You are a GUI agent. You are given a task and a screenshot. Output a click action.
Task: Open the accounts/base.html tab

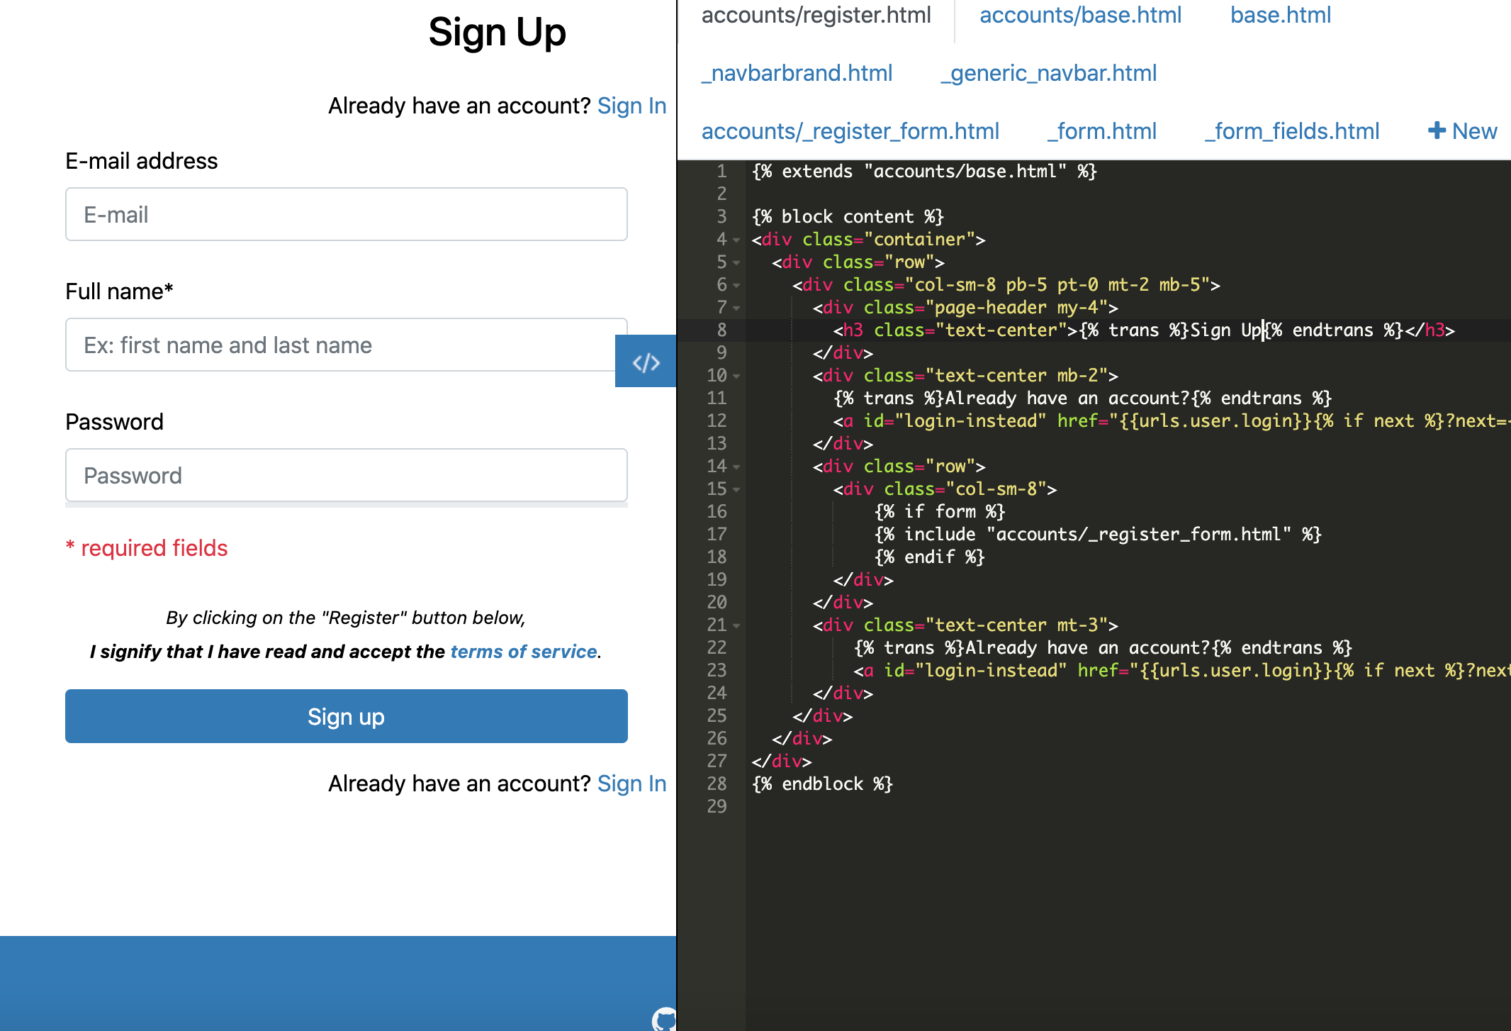coord(1080,16)
